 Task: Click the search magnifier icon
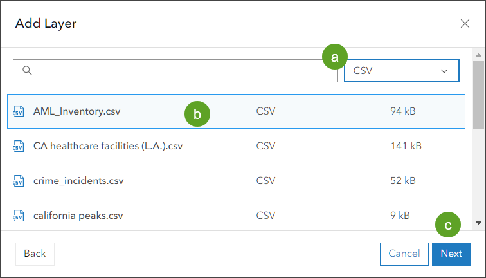(x=27, y=71)
